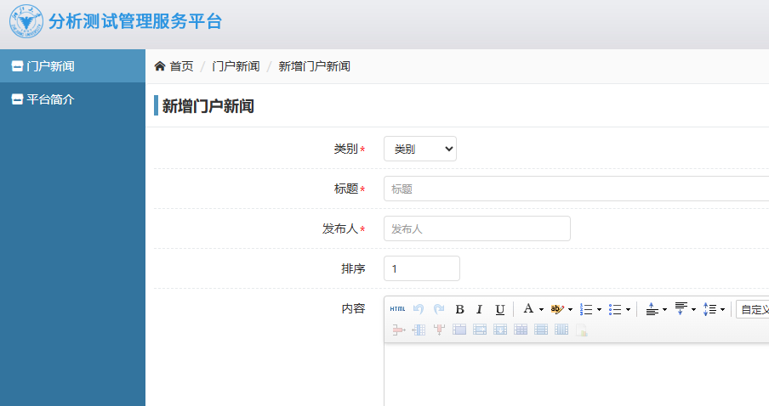Click the 标题 field label
769x406 pixels.
345,189
